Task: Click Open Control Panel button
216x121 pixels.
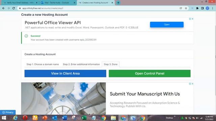Action: coord(150,73)
